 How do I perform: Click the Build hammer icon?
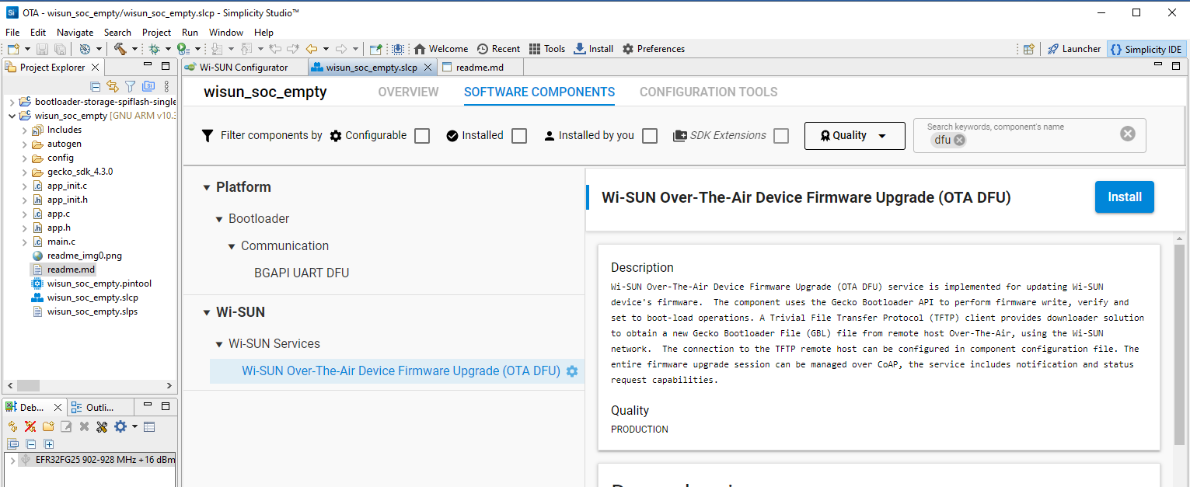pos(120,49)
